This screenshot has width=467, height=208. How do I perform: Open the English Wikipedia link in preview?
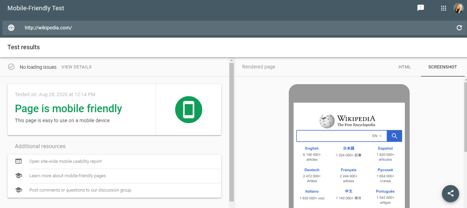(x=312, y=148)
